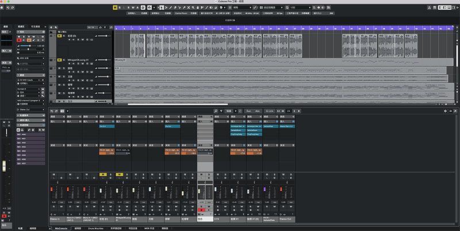Turn off the yellow global Mute button in toolbar

pyautogui.click(x=115, y=7)
